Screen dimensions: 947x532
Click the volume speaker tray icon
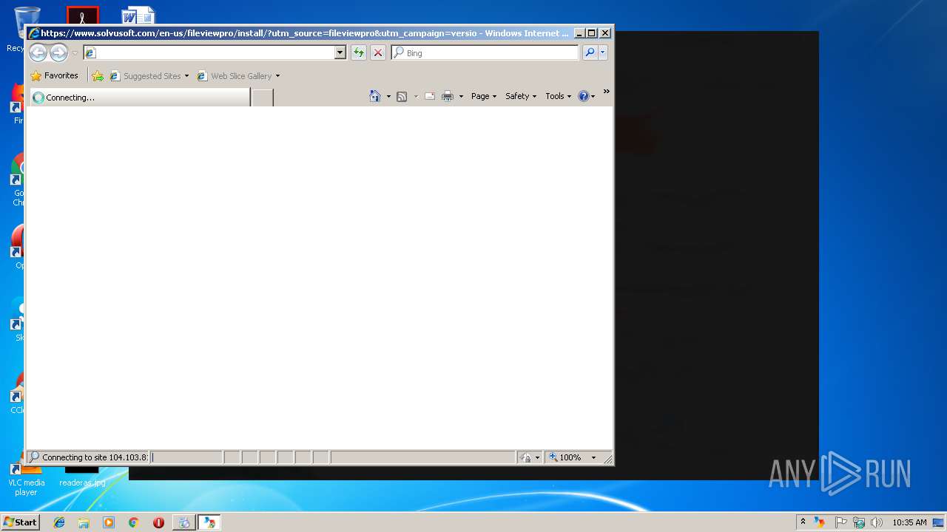877,522
